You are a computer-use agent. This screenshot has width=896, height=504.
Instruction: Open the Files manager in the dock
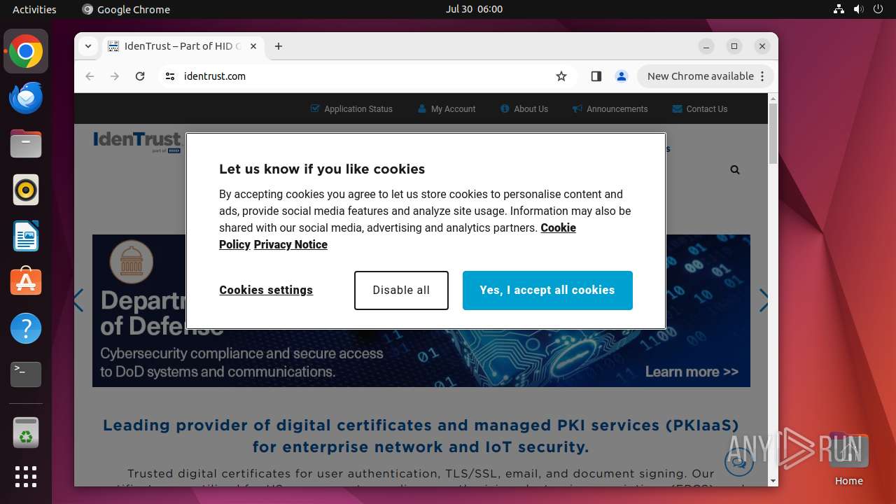coord(26,144)
